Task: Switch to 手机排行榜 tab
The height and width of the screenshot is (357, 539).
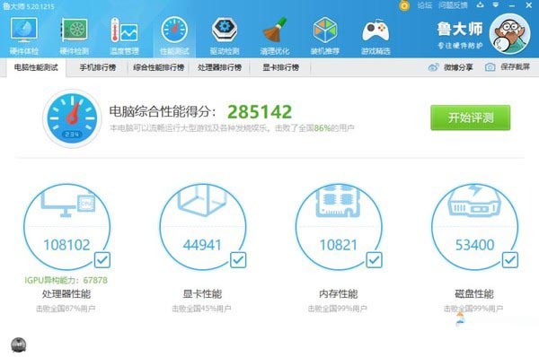Action: point(98,67)
